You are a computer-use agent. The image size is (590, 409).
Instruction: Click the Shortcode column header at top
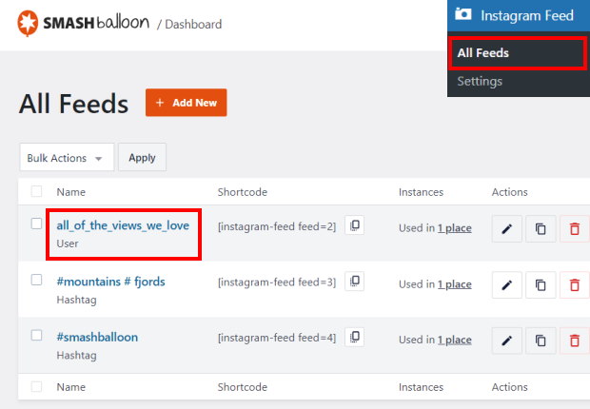(x=243, y=192)
